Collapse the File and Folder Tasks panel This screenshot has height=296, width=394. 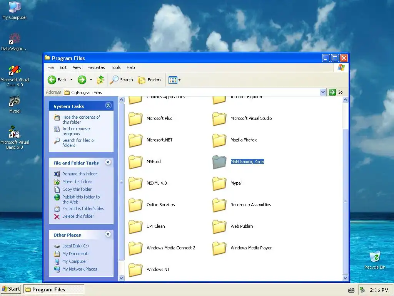tap(108, 162)
